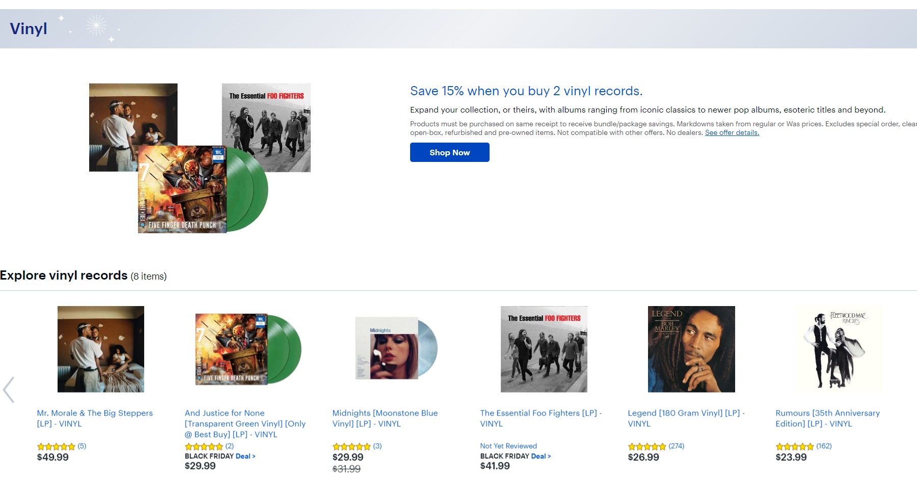917x496 pixels.
Task: Open Midnights Moonstone Blue vinyl thumbnail
Action: [396, 349]
